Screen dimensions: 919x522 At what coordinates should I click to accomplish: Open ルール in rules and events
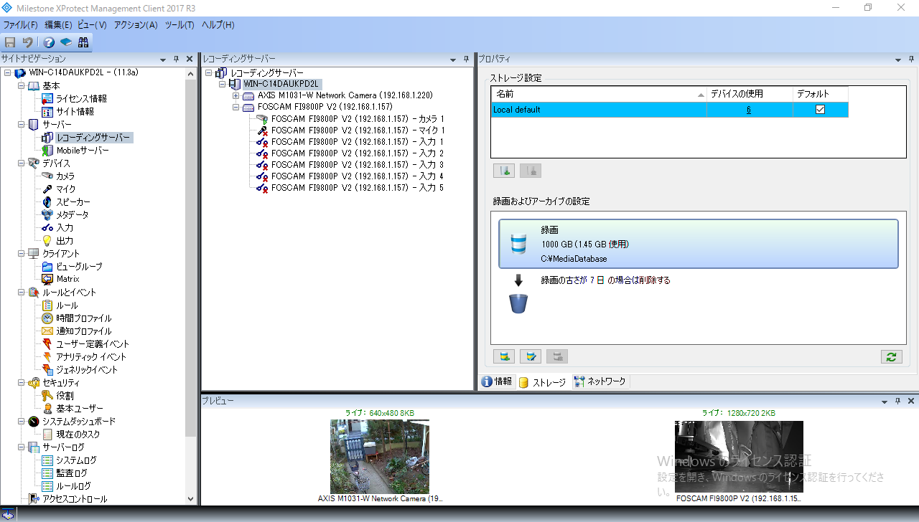(x=67, y=305)
